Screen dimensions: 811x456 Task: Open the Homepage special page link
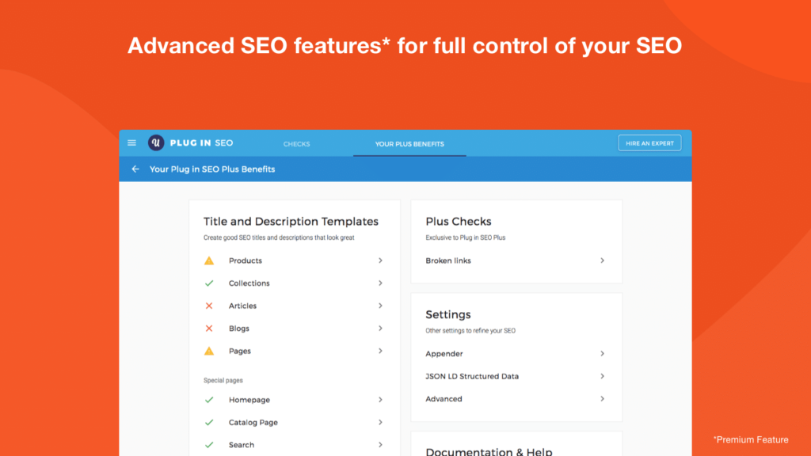tap(249, 400)
